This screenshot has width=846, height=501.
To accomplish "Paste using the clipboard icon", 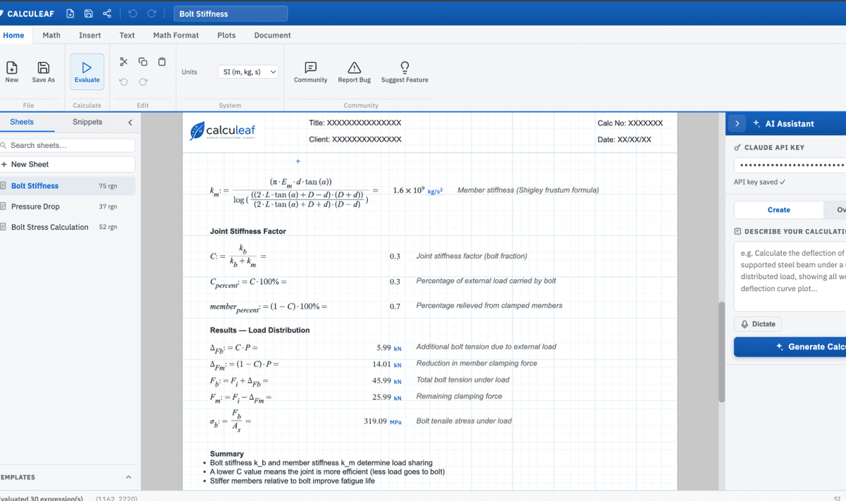I will click(161, 62).
